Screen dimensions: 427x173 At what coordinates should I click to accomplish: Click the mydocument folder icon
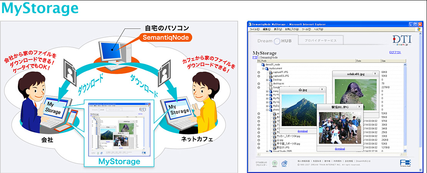pos(267,68)
